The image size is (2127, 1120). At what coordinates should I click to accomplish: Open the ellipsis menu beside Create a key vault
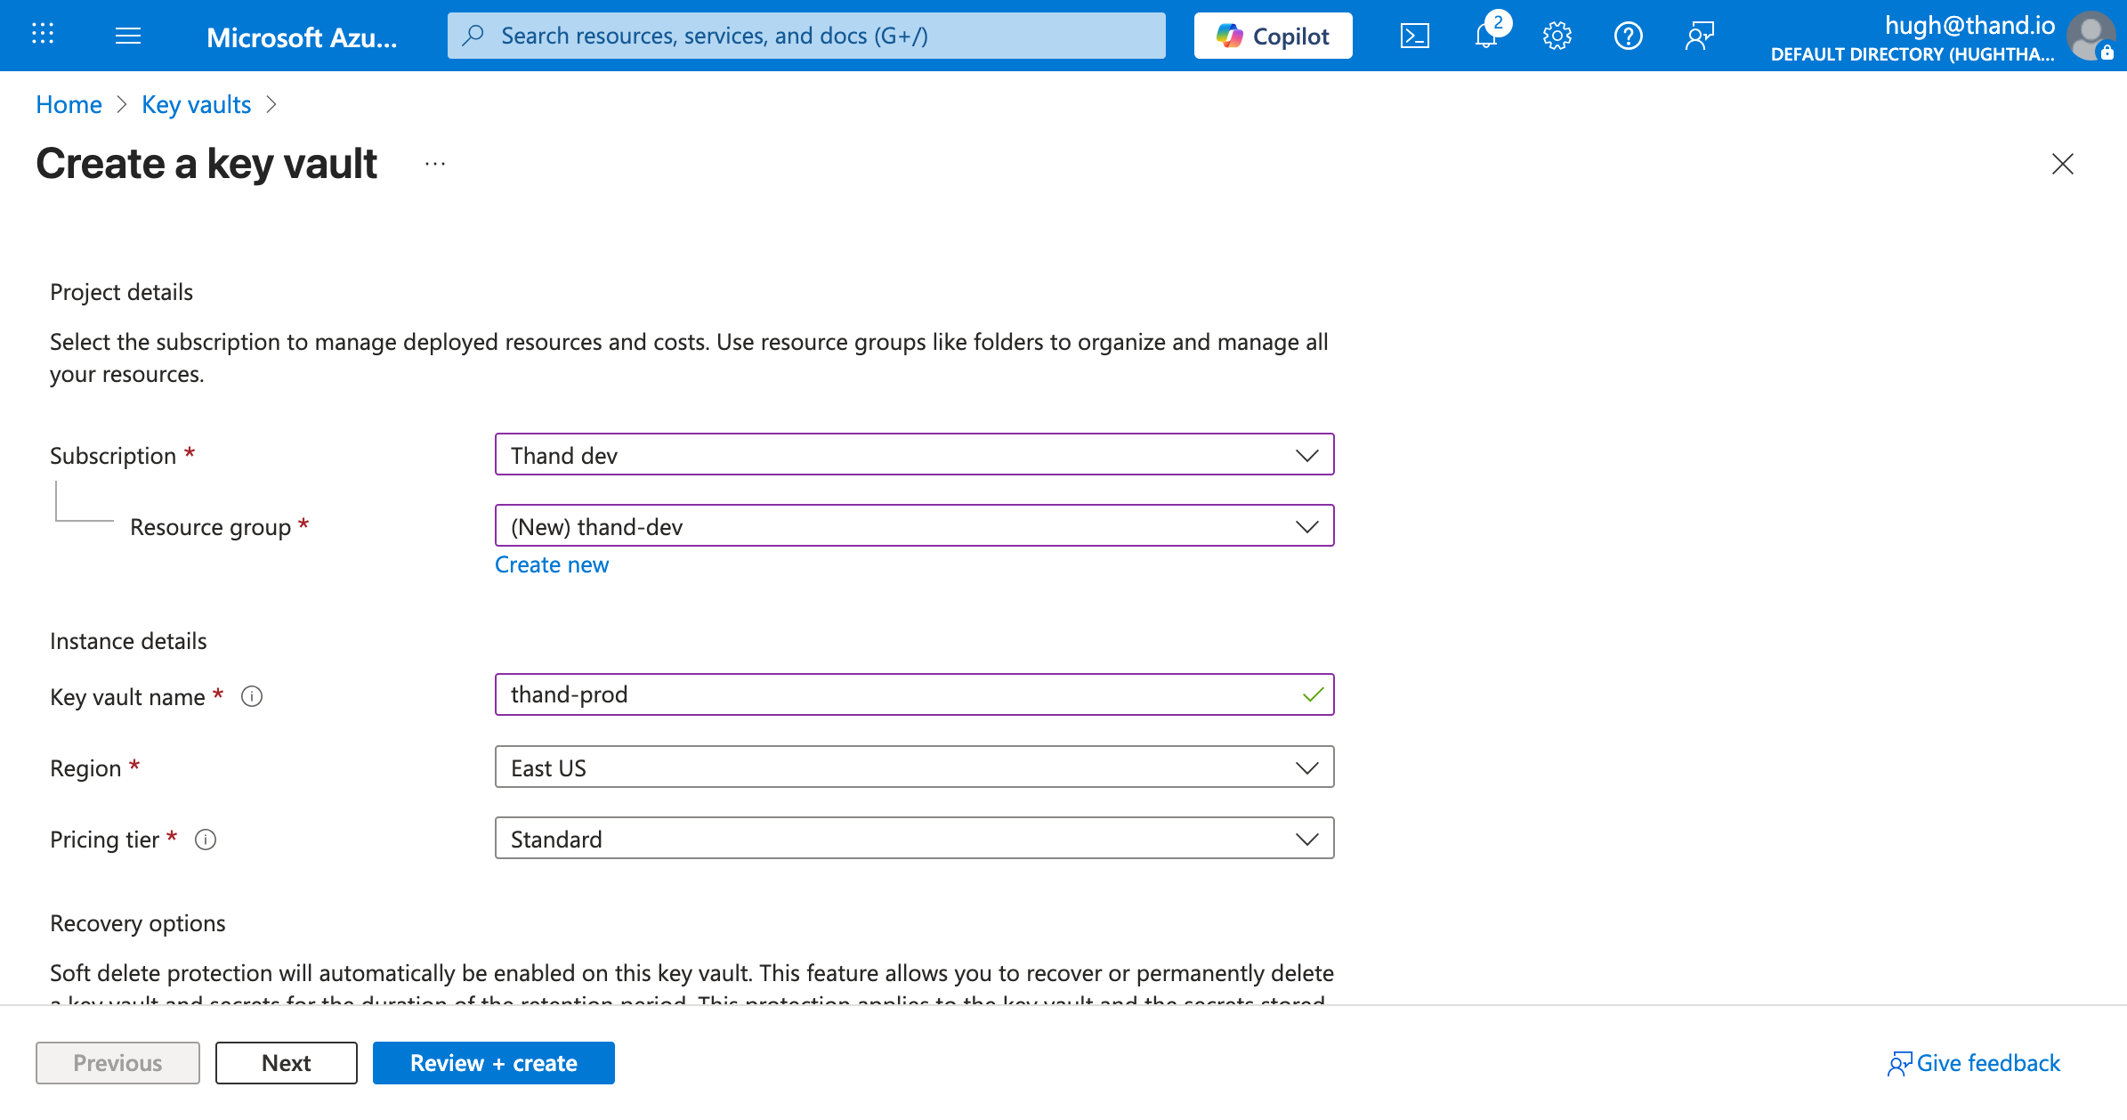(x=434, y=163)
